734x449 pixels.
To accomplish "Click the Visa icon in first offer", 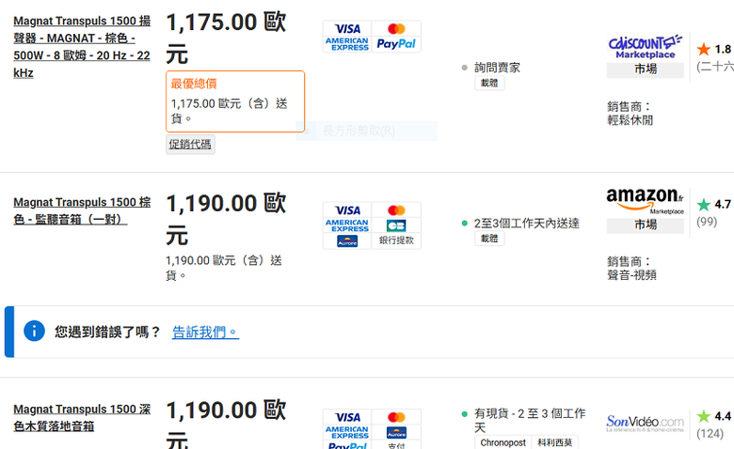I will click(x=347, y=28).
